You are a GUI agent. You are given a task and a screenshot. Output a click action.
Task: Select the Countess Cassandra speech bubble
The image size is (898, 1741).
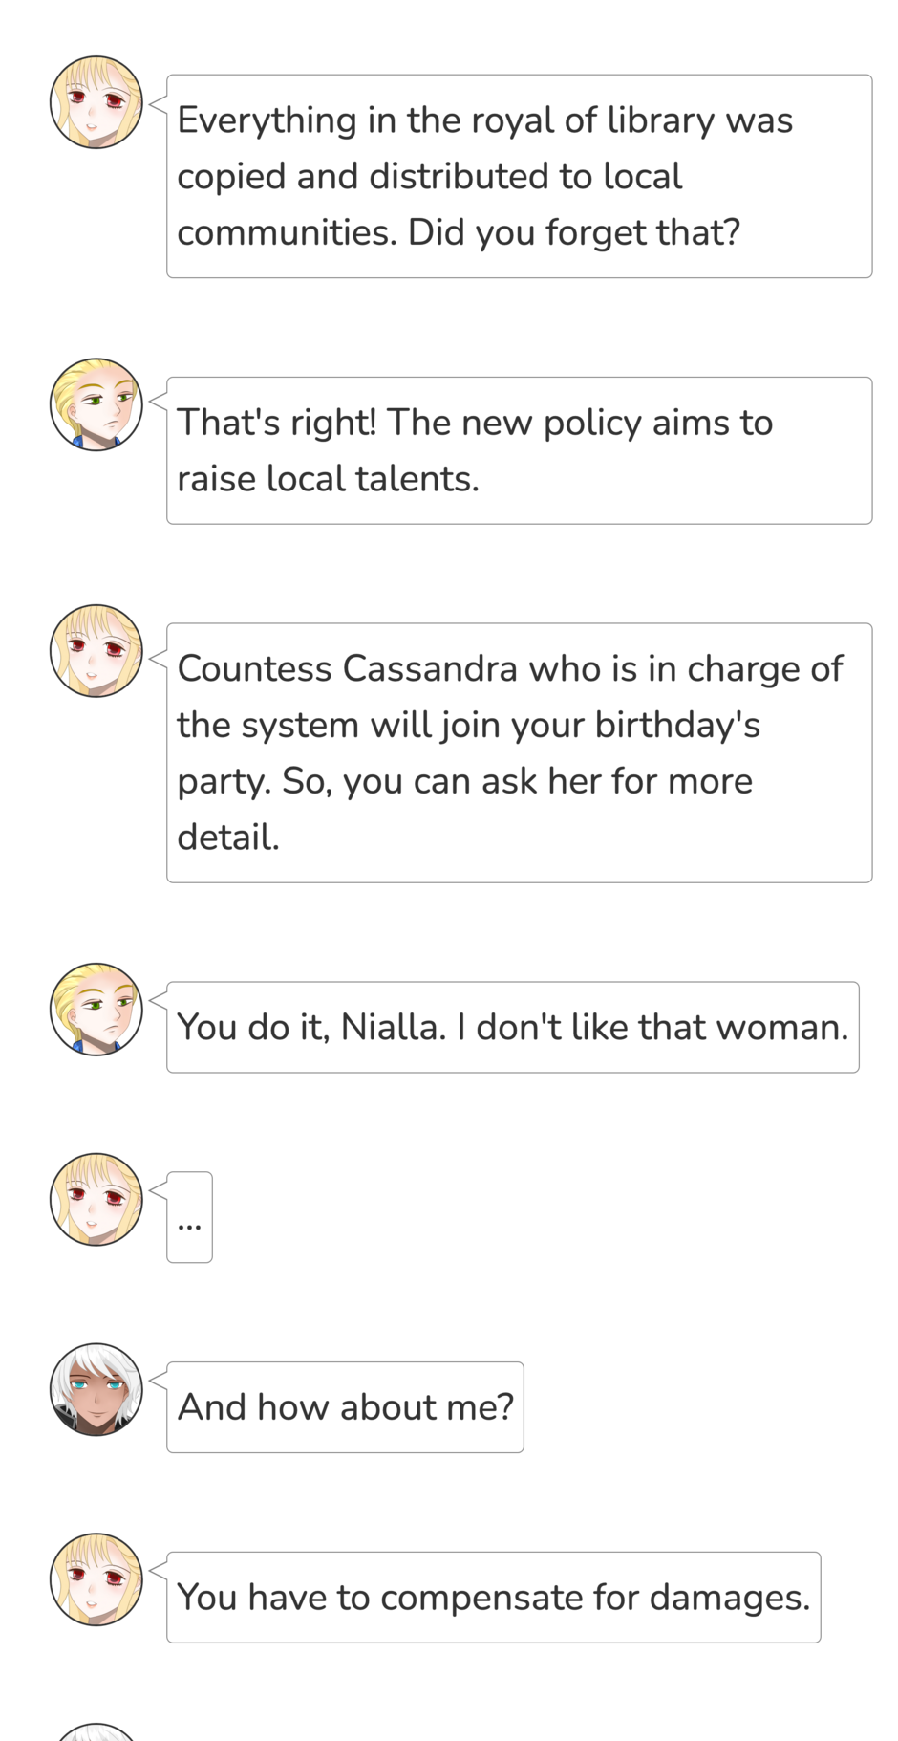pos(519,752)
